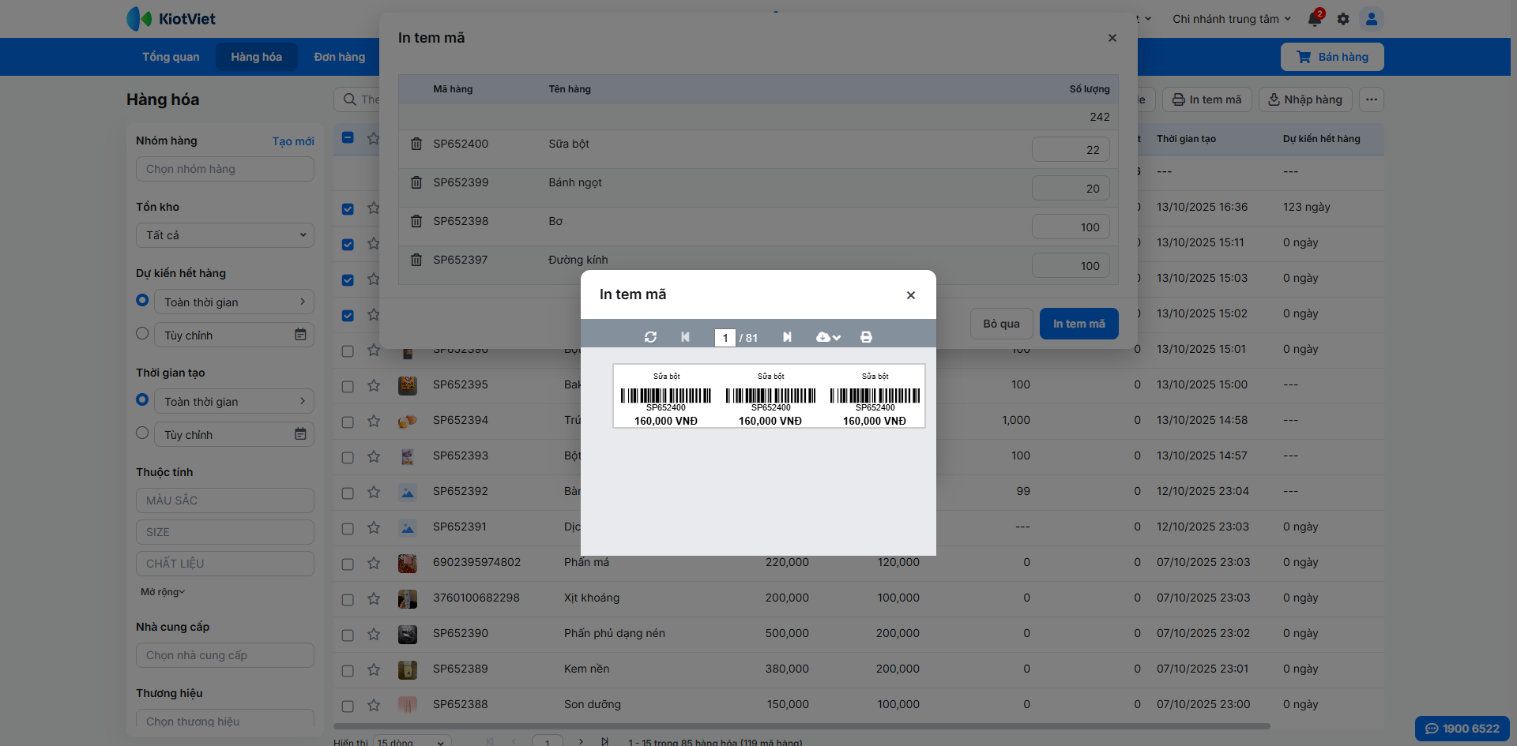The height and width of the screenshot is (746, 1517).
Task: Open the notifications bell
Action: pos(1315,19)
